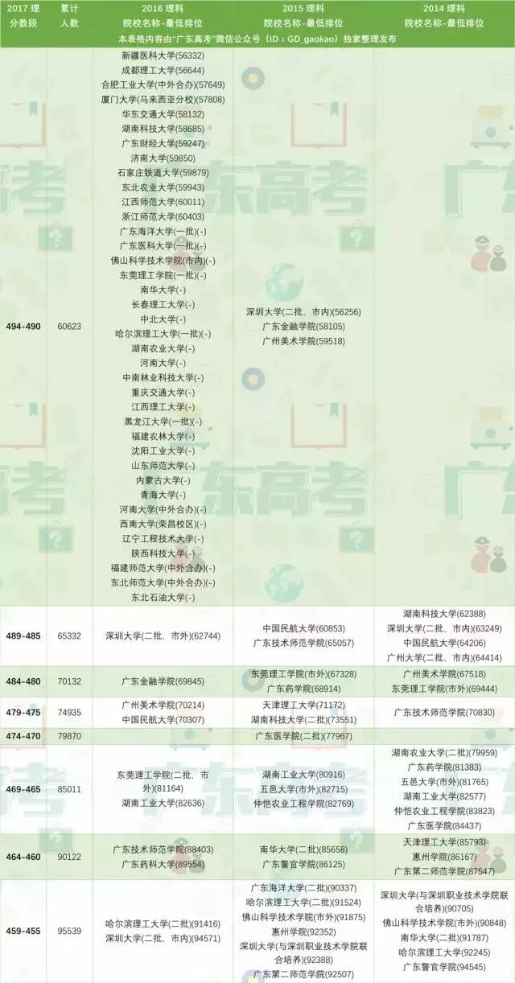Select 广东技术师范学院(70830)
The height and width of the screenshot is (983, 515).
[x=444, y=712]
